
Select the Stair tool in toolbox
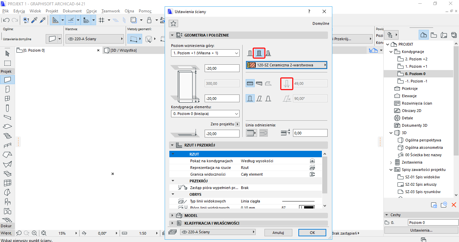pos(7,136)
